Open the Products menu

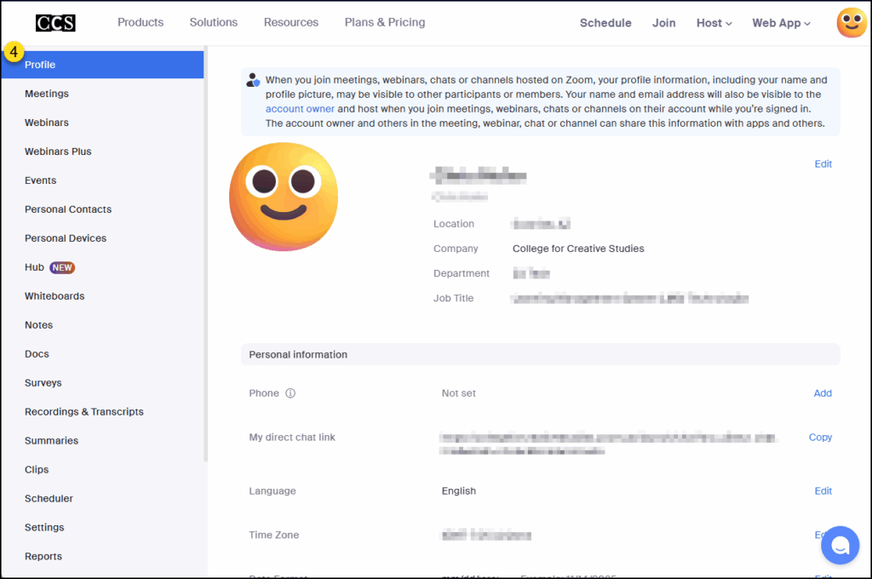pyautogui.click(x=141, y=23)
